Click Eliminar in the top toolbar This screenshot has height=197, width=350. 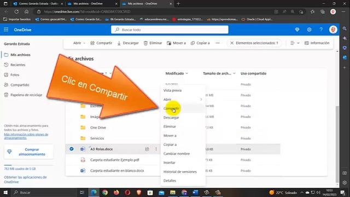pyautogui.click(x=153, y=43)
